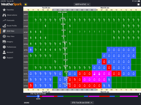This screenshot has height=105, width=141.
Task: Select the KCFS airport row label
Action: coord(26,56)
